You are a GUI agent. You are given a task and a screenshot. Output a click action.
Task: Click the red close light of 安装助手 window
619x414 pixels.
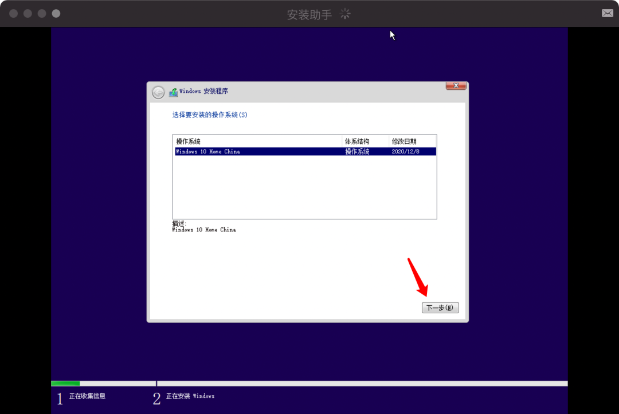coord(13,13)
